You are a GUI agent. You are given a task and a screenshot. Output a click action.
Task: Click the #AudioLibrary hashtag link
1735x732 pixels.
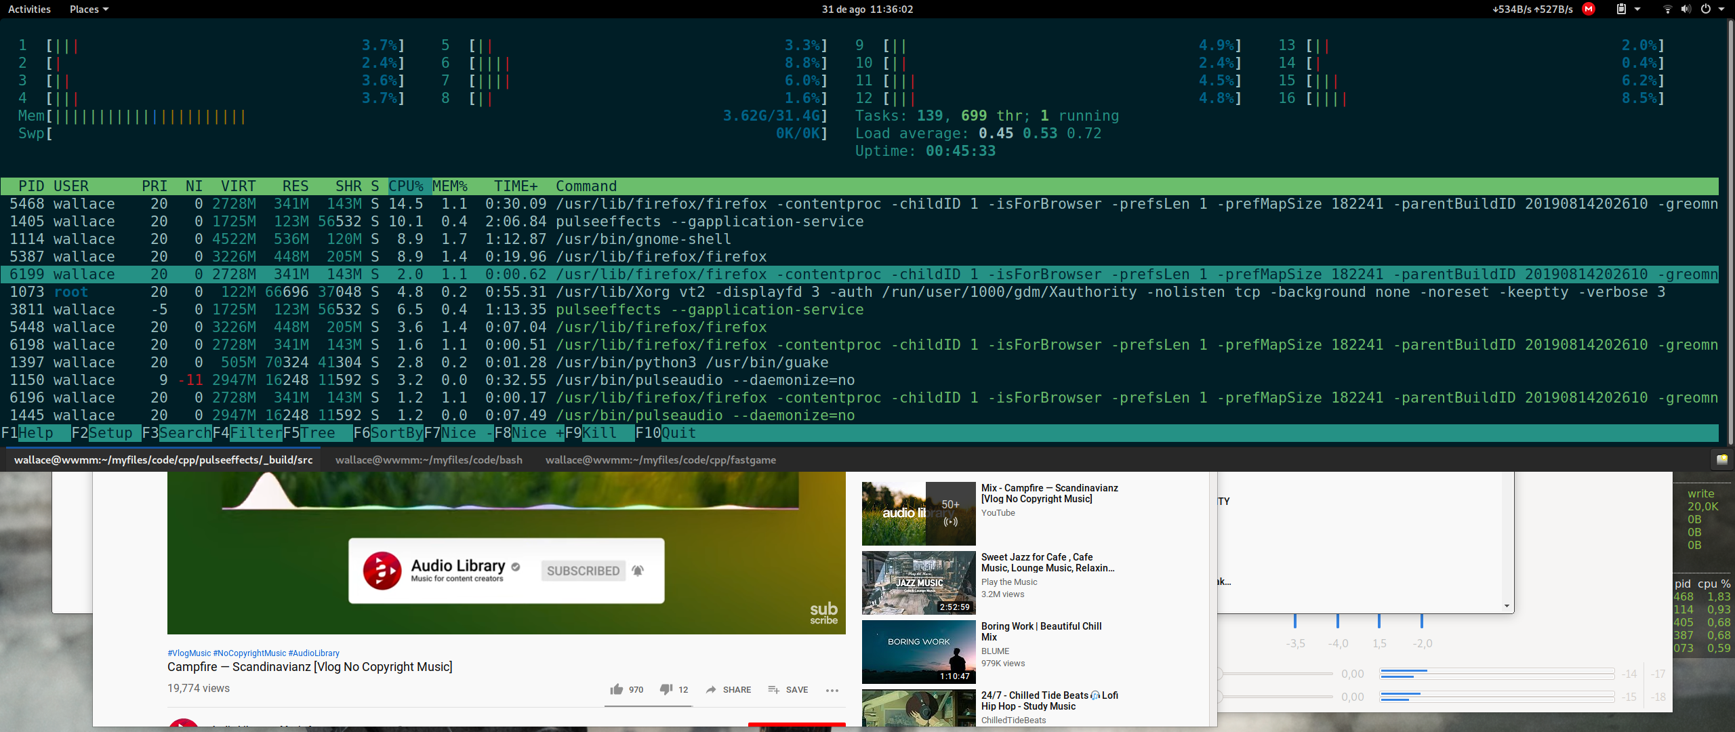[x=314, y=653]
